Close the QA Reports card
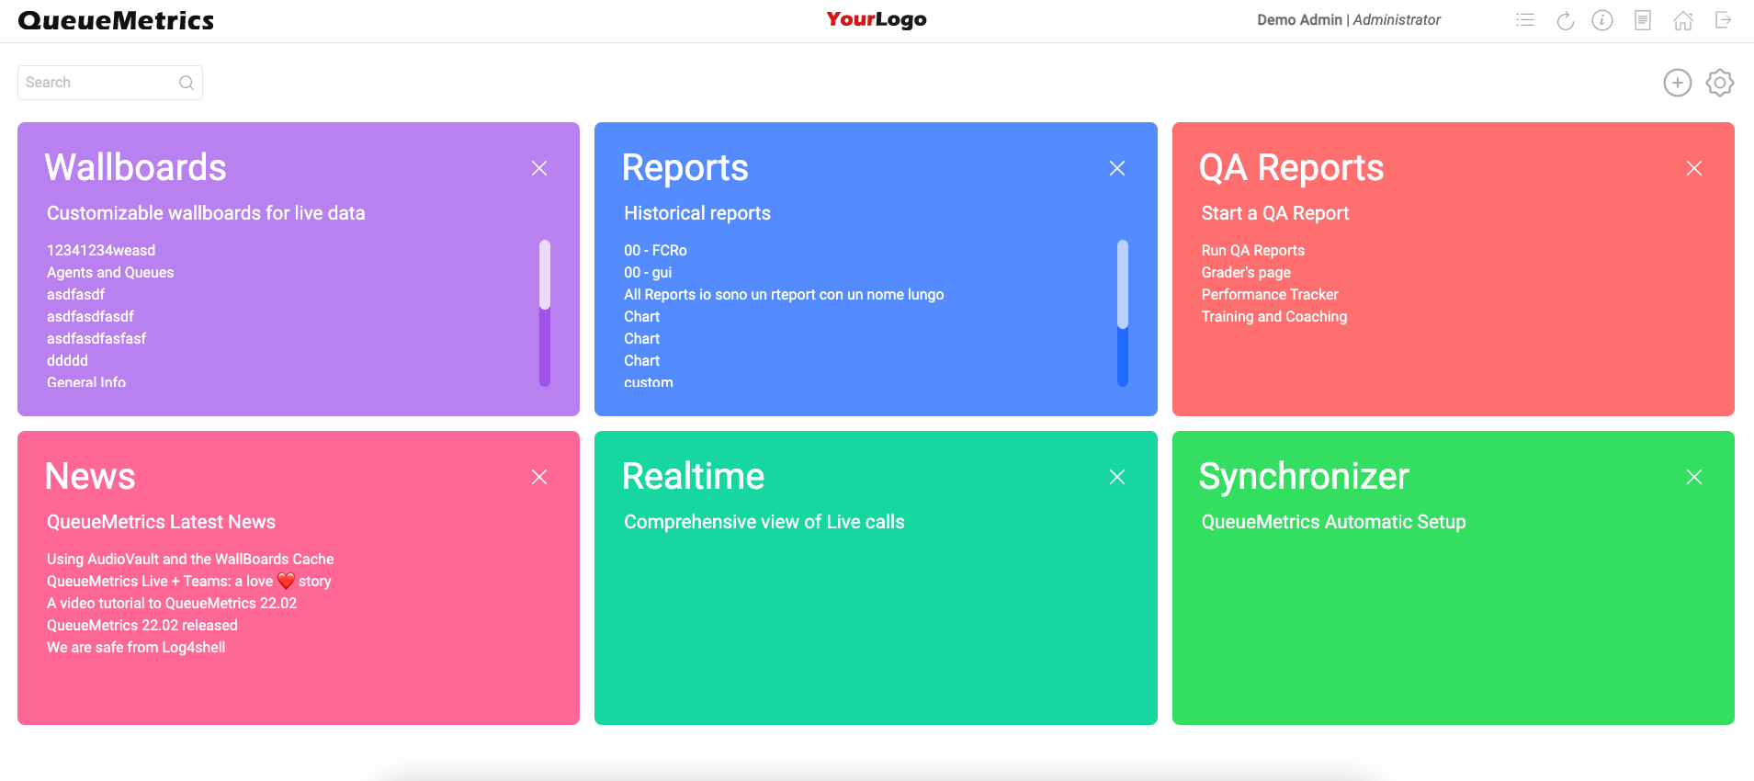The image size is (1754, 781). (x=1694, y=168)
